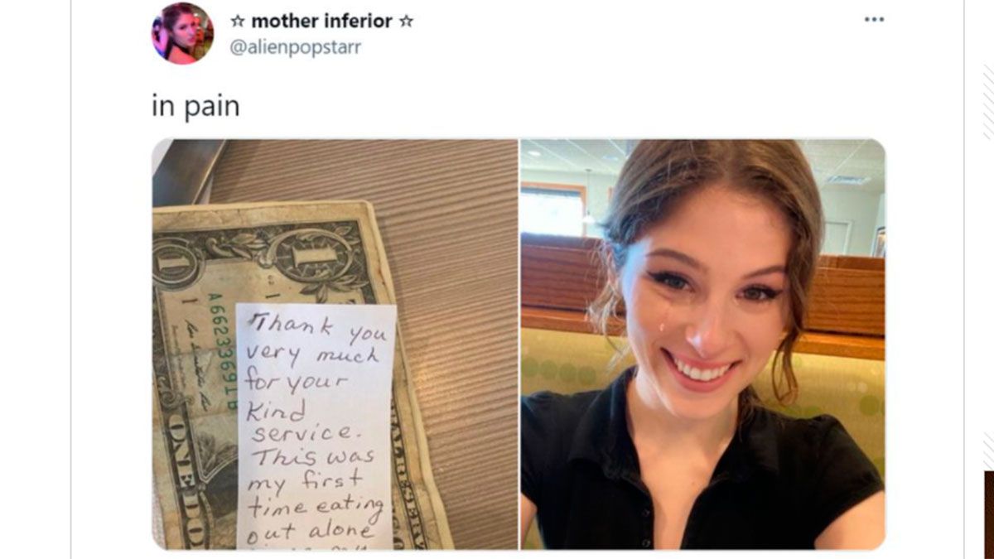Open the left photo of the dollar bill
The image size is (994, 559).
coord(335,345)
